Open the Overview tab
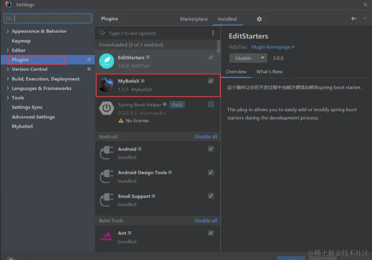Viewport: 372px width, 260px height. pyautogui.click(x=236, y=72)
